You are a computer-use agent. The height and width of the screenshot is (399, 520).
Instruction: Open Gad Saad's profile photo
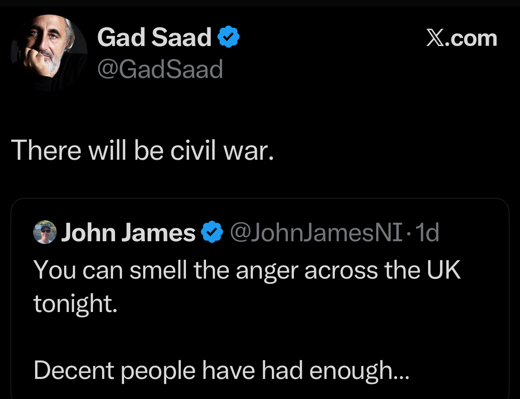point(49,53)
